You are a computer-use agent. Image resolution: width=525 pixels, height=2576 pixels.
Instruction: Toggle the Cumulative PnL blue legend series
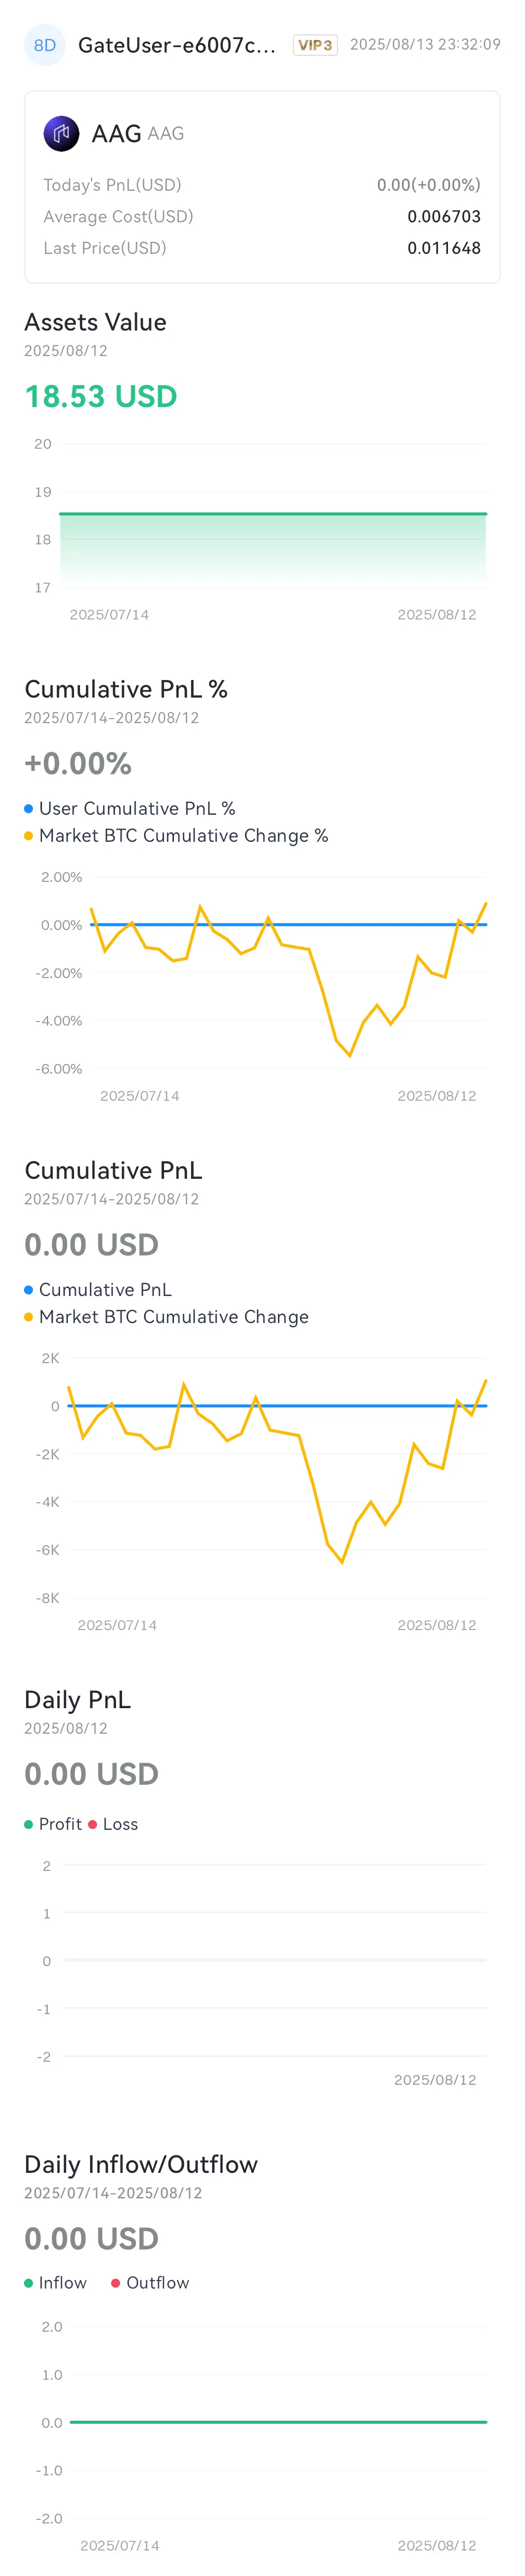tap(29, 1289)
